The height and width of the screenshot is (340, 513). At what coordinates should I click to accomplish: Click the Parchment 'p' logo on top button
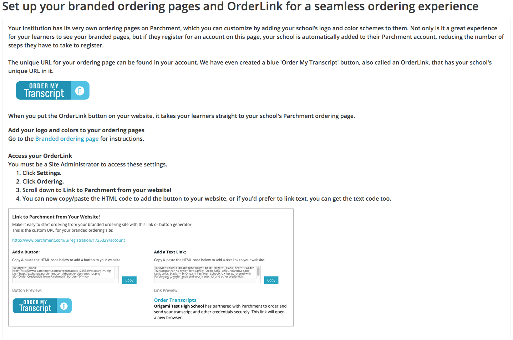80,91
